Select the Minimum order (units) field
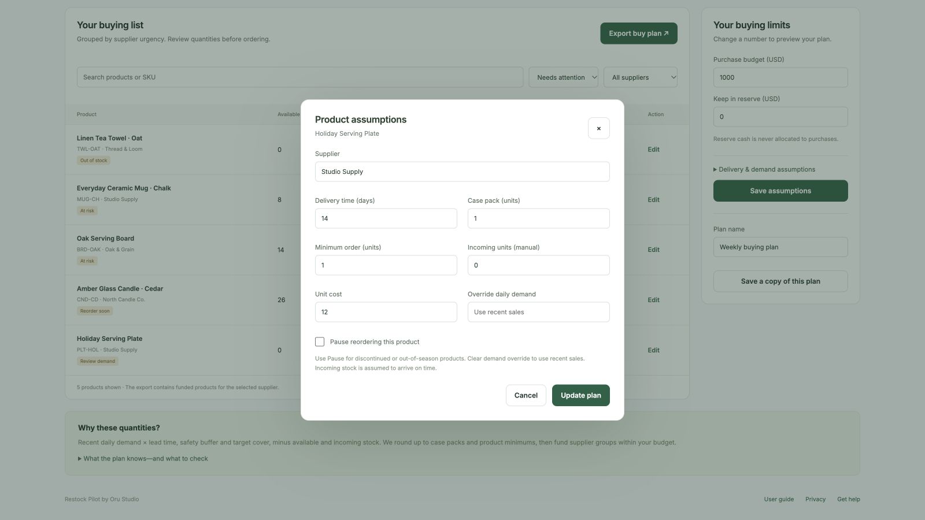The width and height of the screenshot is (925, 520). point(386,265)
